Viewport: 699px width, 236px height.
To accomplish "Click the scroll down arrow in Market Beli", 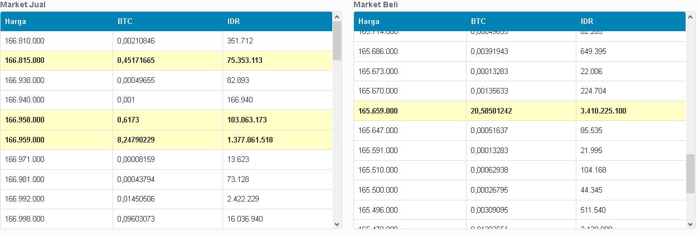I will coord(691,224).
